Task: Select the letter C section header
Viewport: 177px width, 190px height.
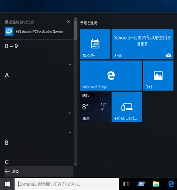Action: click(7, 162)
